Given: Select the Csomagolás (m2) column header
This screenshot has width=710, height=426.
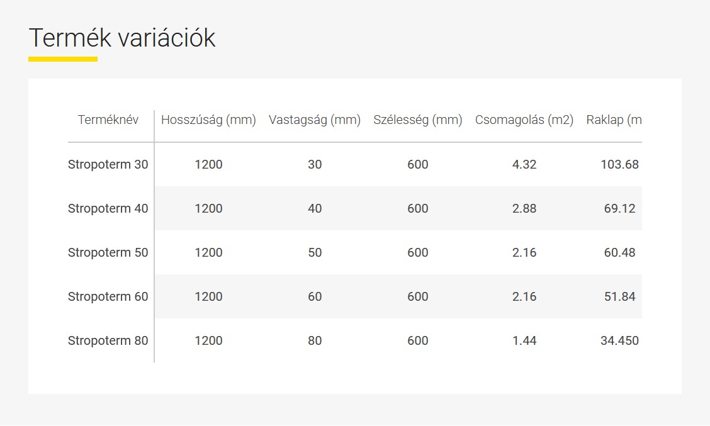Looking at the screenshot, I should coord(524,120).
